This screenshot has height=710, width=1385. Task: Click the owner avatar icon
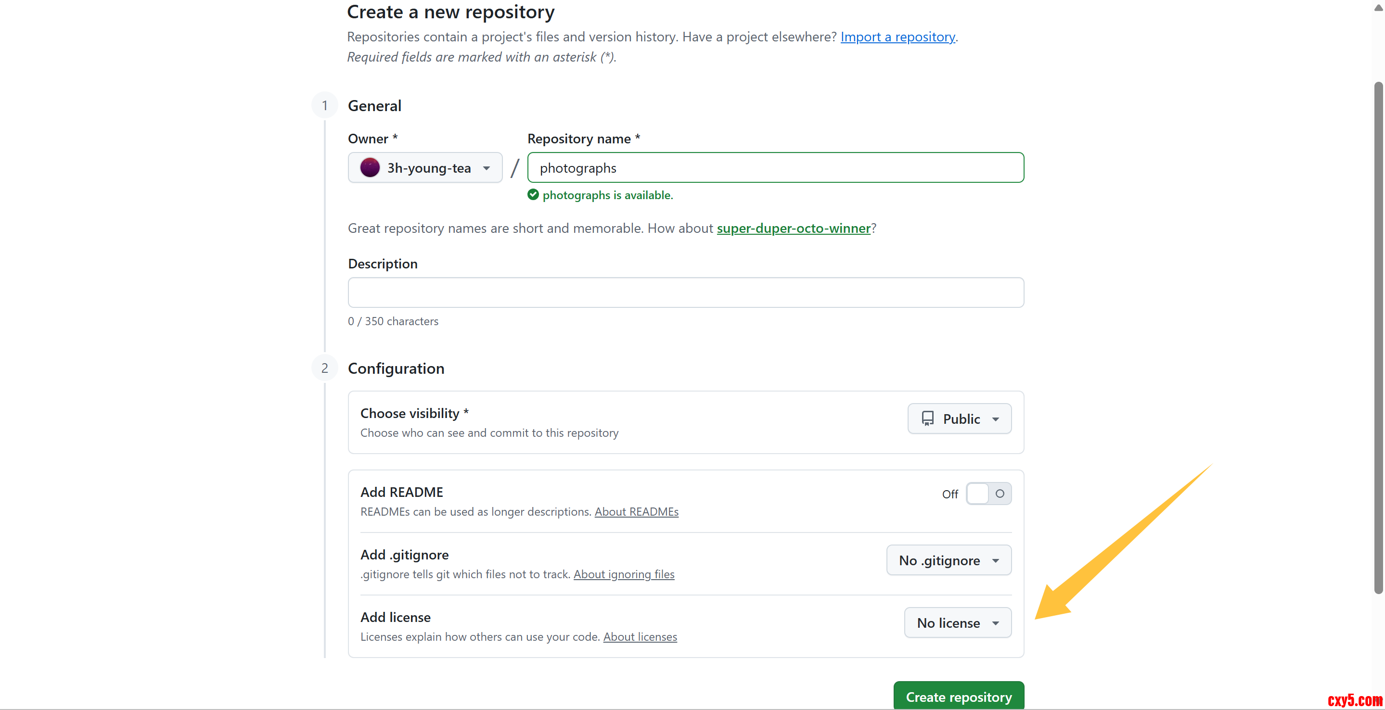(370, 168)
